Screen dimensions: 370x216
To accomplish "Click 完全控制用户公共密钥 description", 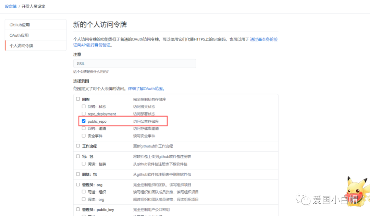I will point(151,209).
